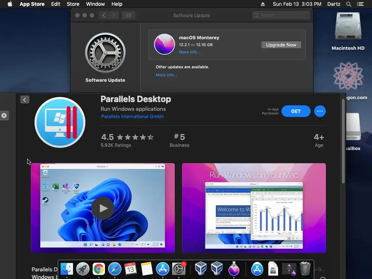The width and height of the screenshot is (372, 279).
Task: Open Notes from the dock
Action: [146, 269]
